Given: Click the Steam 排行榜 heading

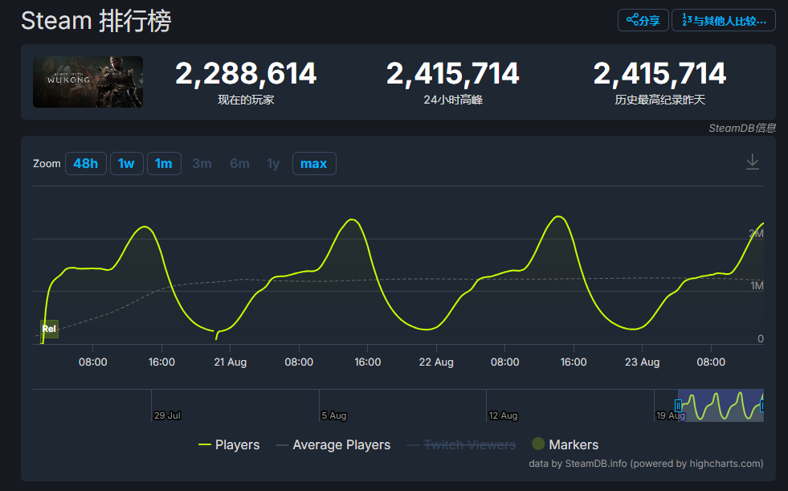Looking at the screenshot, I should [x=96, y=21].
